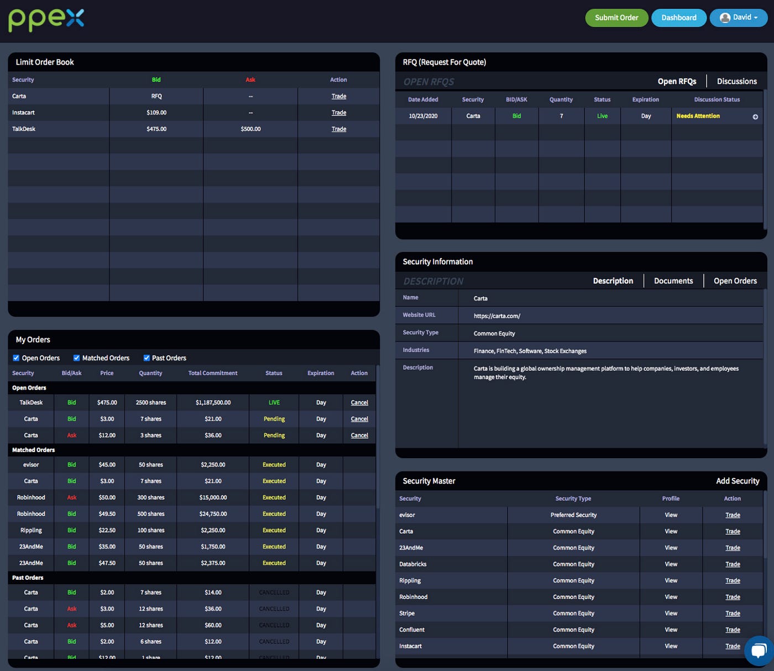774x671 pixels.
Task: Click the My Orders panel scrollbar
Action: [x=378, y=437]
